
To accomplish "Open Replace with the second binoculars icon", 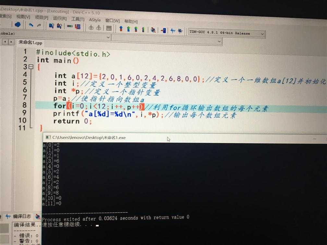I will [x=59, y=26].
